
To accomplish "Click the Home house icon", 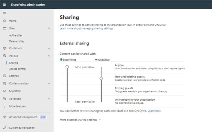I will [5, 21].
